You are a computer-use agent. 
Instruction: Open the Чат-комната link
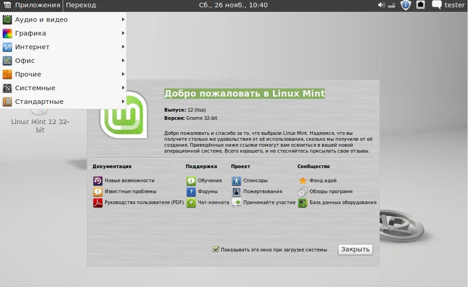click(213, 203)
